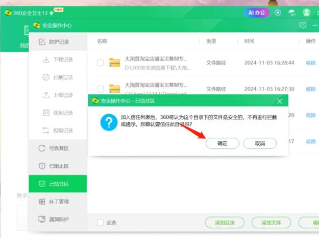The width and height of the screenshot is (319, 238).
Task: Click the hexagon icon beside AI 办公
Action: pos(278,13)
